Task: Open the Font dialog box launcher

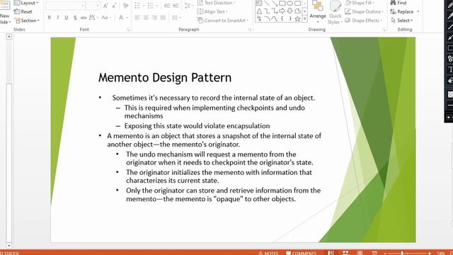Action: click(128, 30)
